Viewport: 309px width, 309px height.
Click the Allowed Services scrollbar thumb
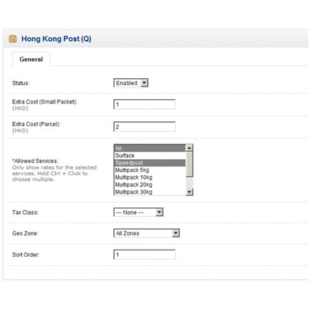click(x=189, y=164)
